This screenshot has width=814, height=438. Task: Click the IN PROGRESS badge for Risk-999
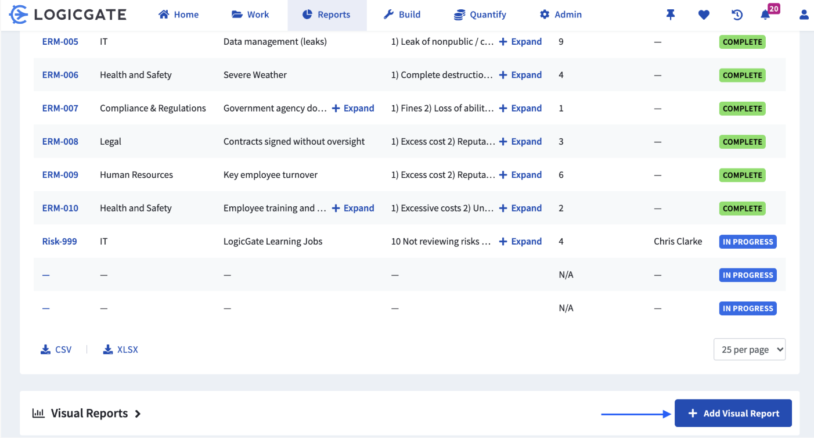(x=748, y=242)
